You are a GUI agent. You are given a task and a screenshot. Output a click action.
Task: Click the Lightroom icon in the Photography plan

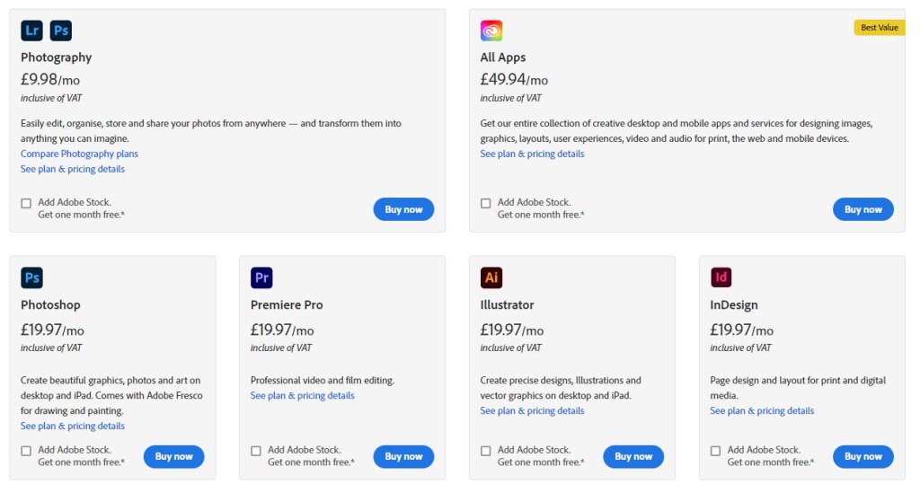click(31, 31)
